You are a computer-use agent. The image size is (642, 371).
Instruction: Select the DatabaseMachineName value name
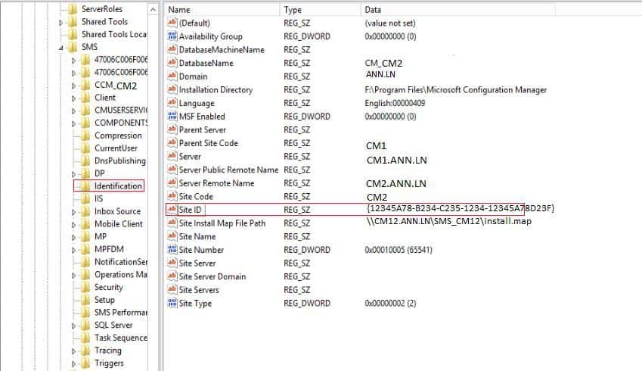(x=222, y=50)
